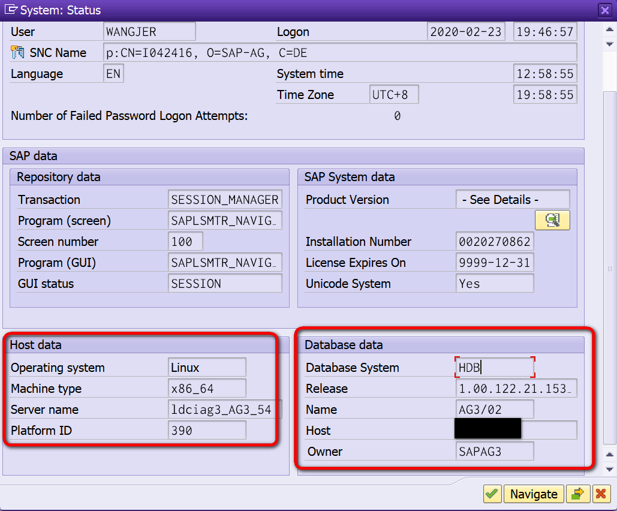This screenshot has width=617, height=511.
Task: Click the License Expires On field
Action: coord(495,263)
